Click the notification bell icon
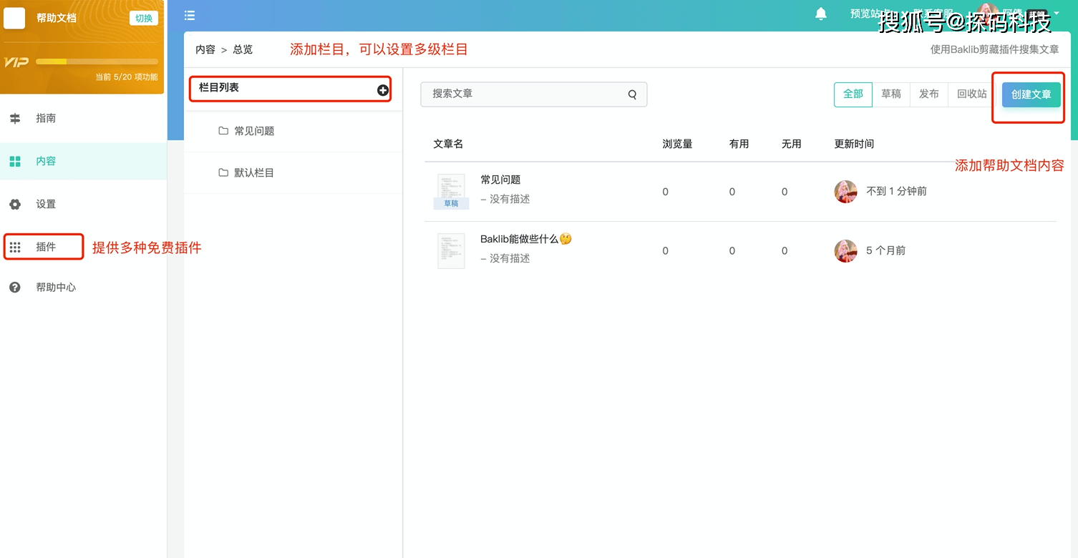1078x558 pixels. point(821,14)
